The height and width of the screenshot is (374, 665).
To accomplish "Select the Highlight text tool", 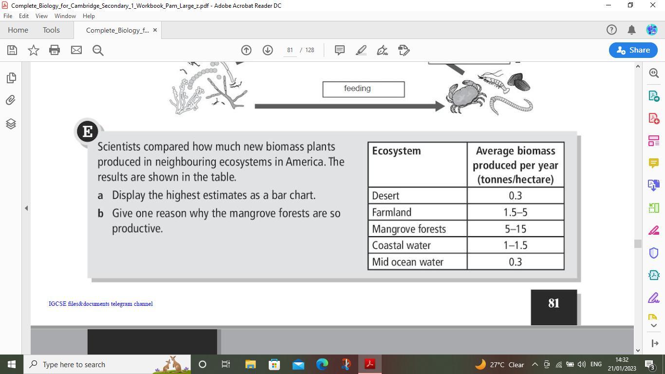I will (x=361, y=50).
